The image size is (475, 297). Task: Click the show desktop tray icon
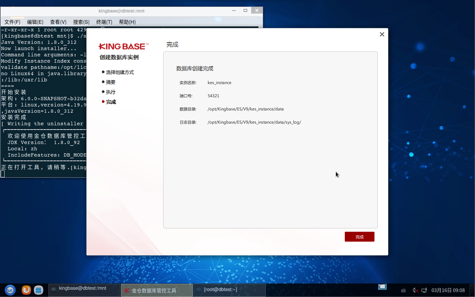(x=382, y=287)
